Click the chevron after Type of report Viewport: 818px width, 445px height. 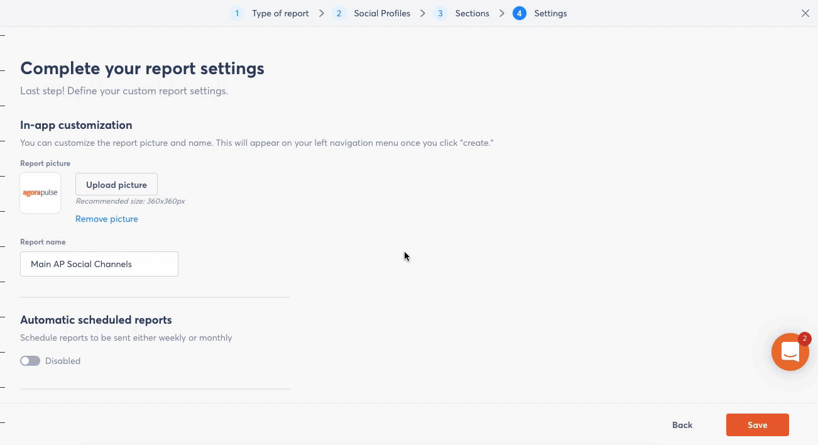(x=322, y=13)
